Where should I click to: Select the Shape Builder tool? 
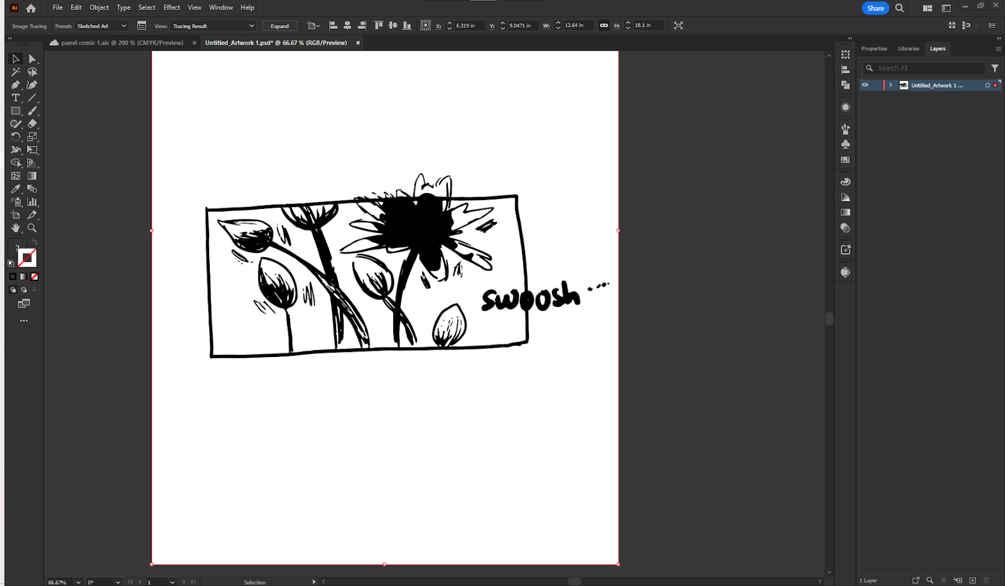[x=16, y=163]
